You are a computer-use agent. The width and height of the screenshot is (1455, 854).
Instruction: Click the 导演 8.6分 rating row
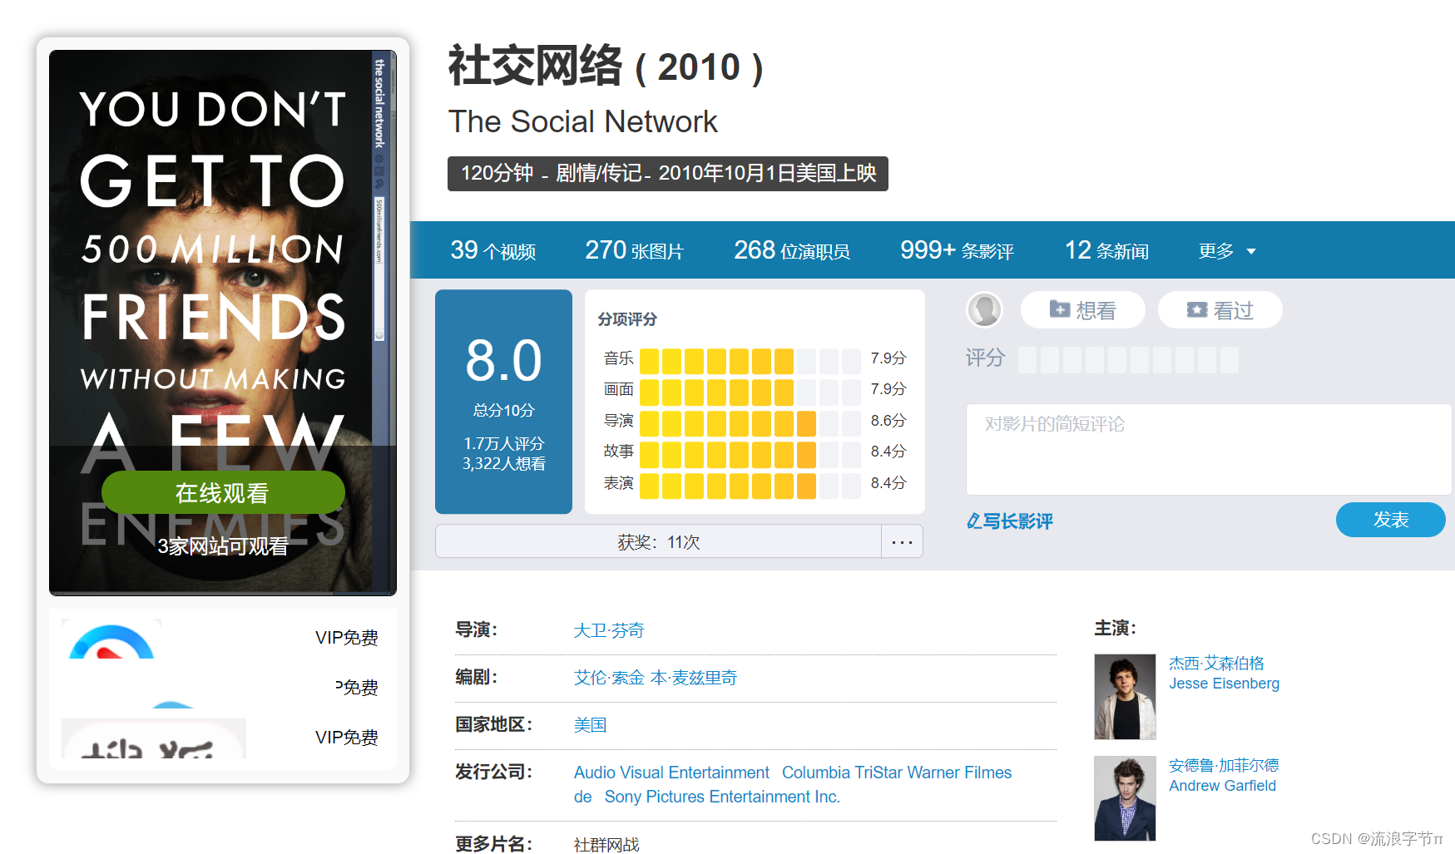coord(755,421)
